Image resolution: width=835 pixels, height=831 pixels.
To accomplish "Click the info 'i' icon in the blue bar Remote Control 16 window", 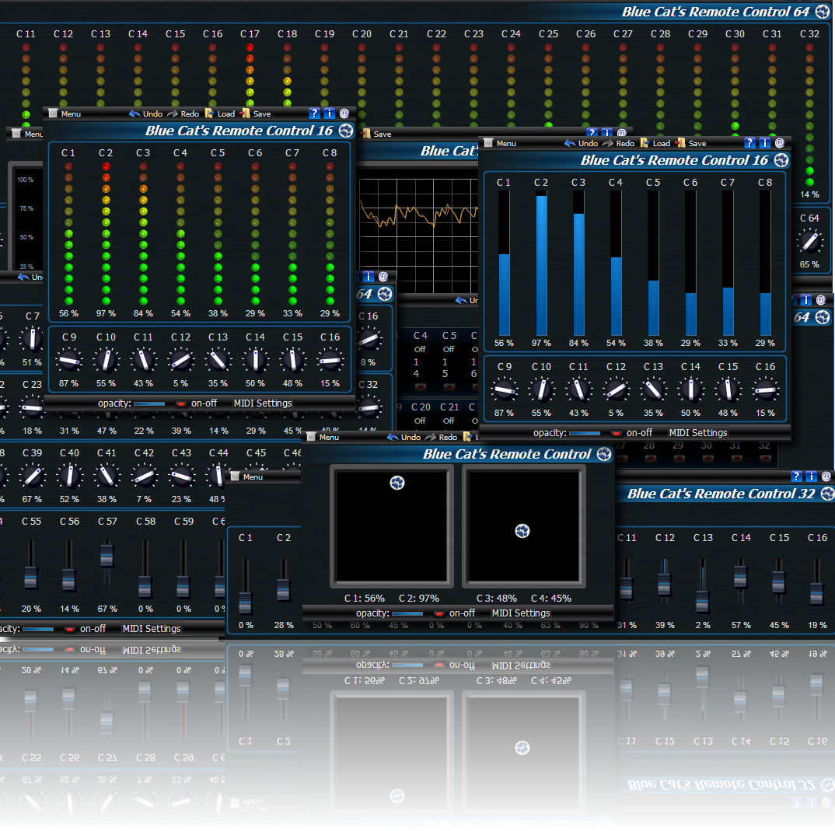I will click(764, 143).
